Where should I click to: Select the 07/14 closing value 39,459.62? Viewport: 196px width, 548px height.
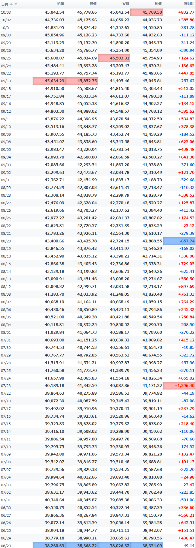(152, 431)
